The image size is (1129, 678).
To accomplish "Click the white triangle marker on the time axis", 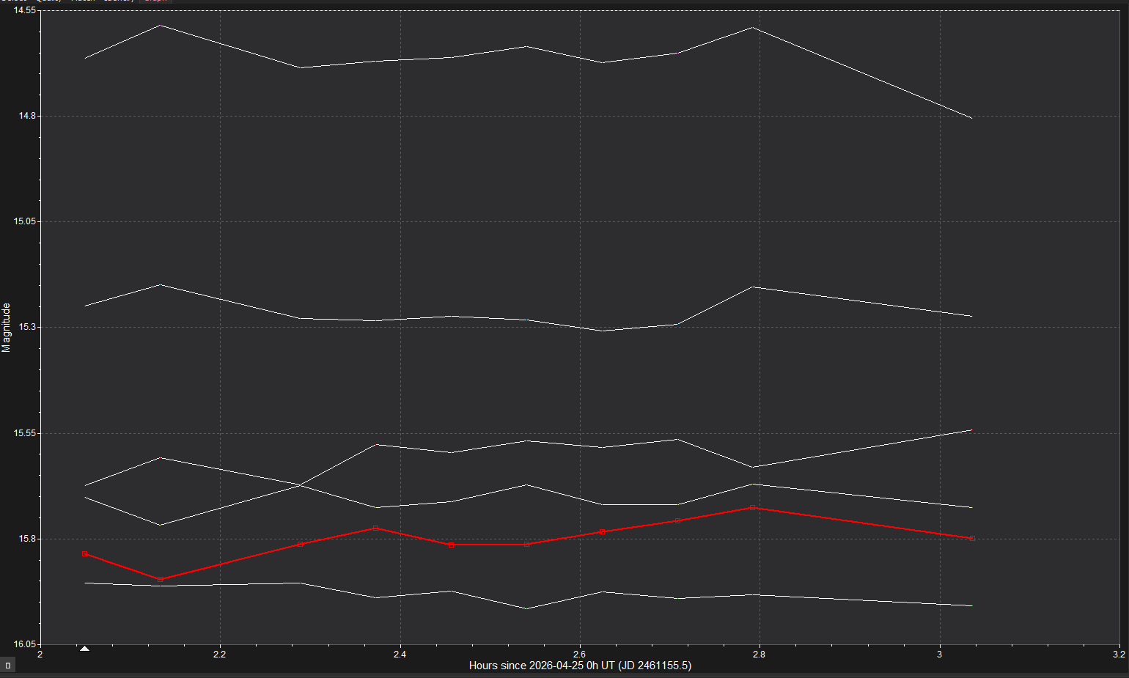I will (84, 649).
